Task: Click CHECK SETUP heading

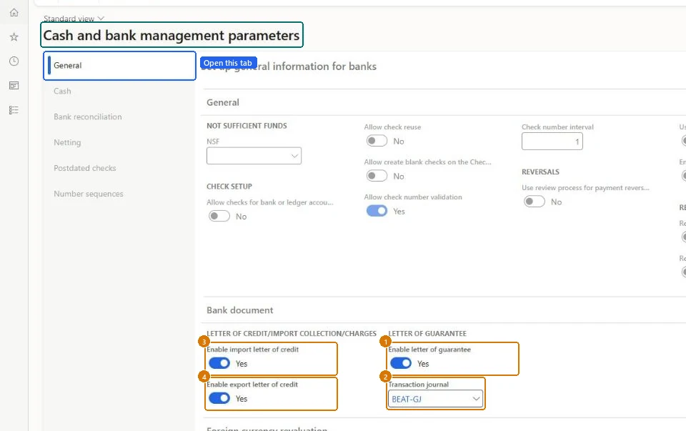Action: (229, 187)
